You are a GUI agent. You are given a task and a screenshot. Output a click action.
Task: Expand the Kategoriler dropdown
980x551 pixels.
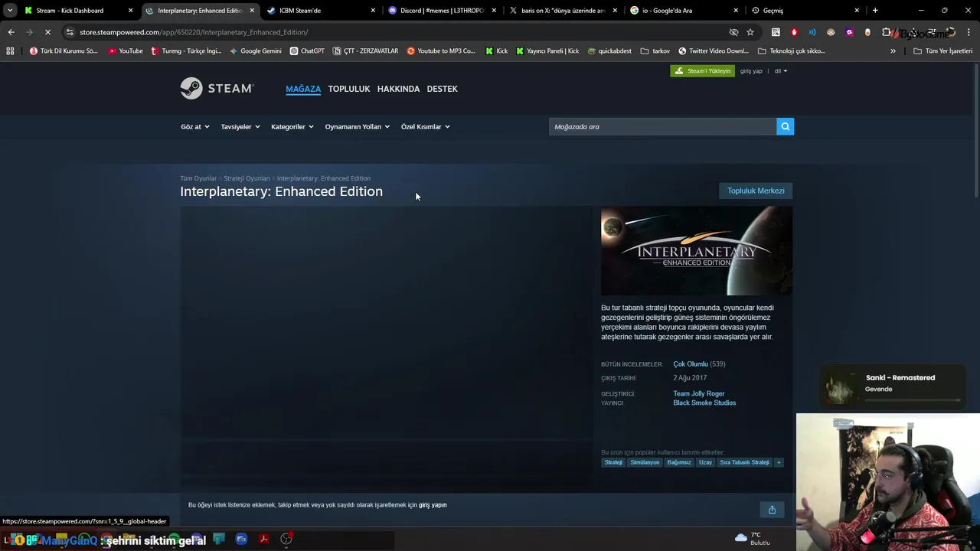pyautogui.click(x=292, y=126)
